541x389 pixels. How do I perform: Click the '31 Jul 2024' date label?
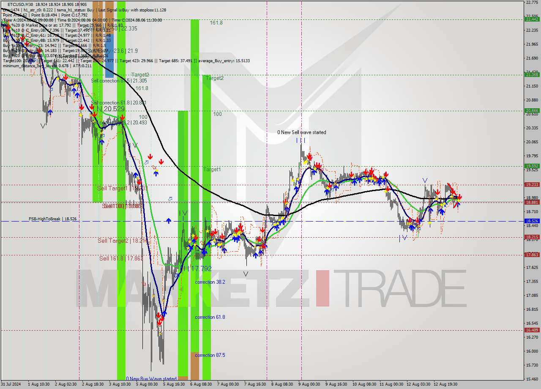click(x=11, y=384)
